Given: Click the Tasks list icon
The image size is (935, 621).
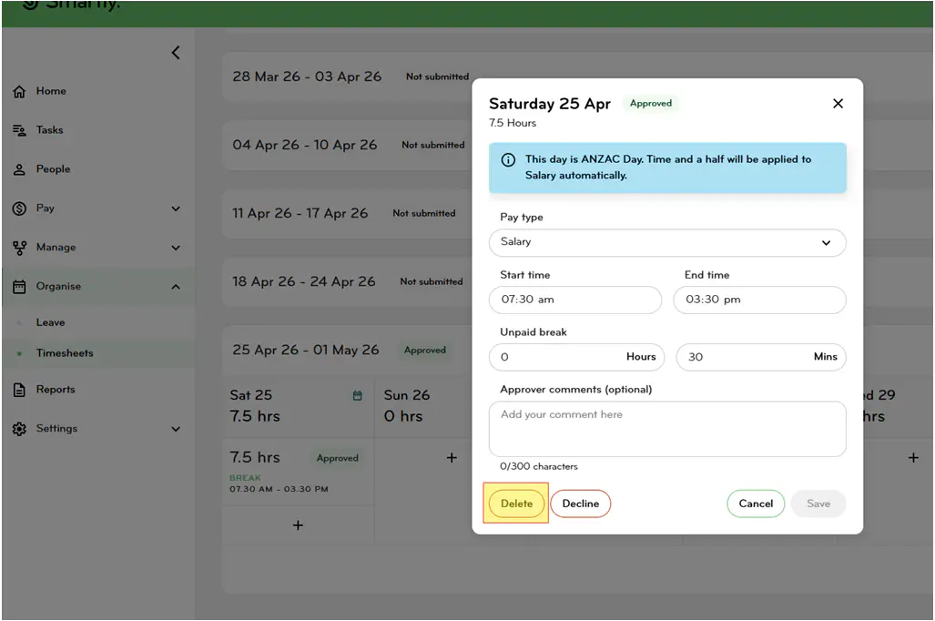Looking at the screenshot, I should 19,130.
